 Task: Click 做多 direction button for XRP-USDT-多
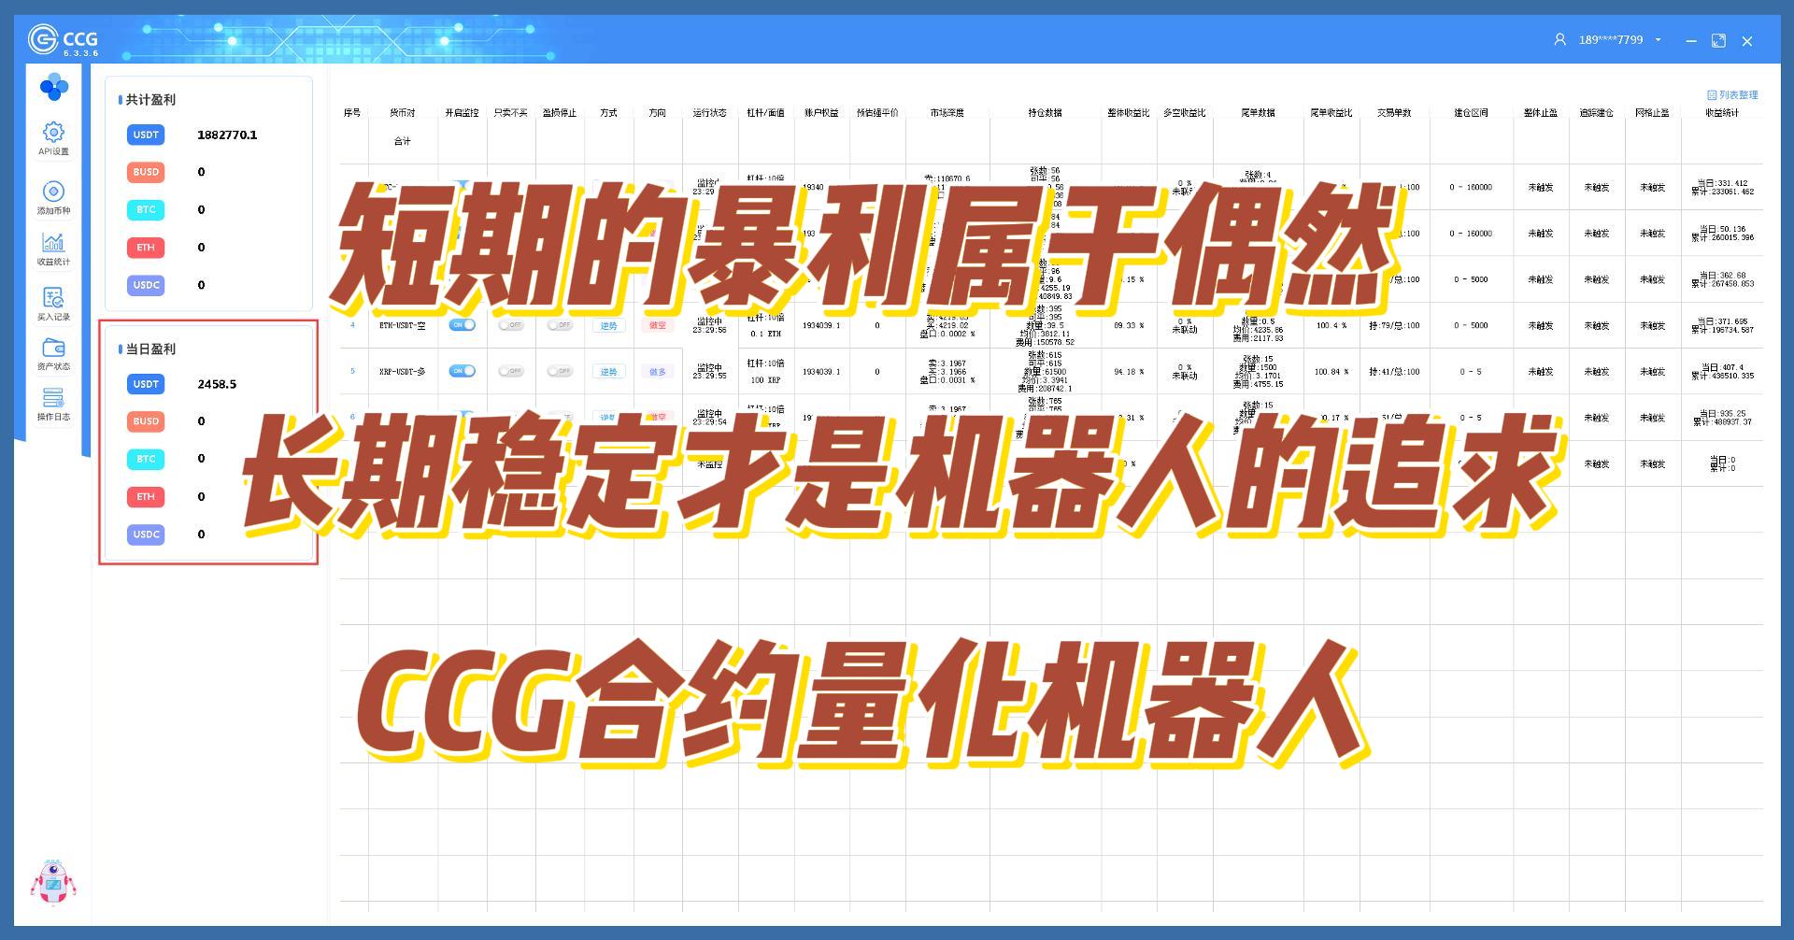(658, 371)
